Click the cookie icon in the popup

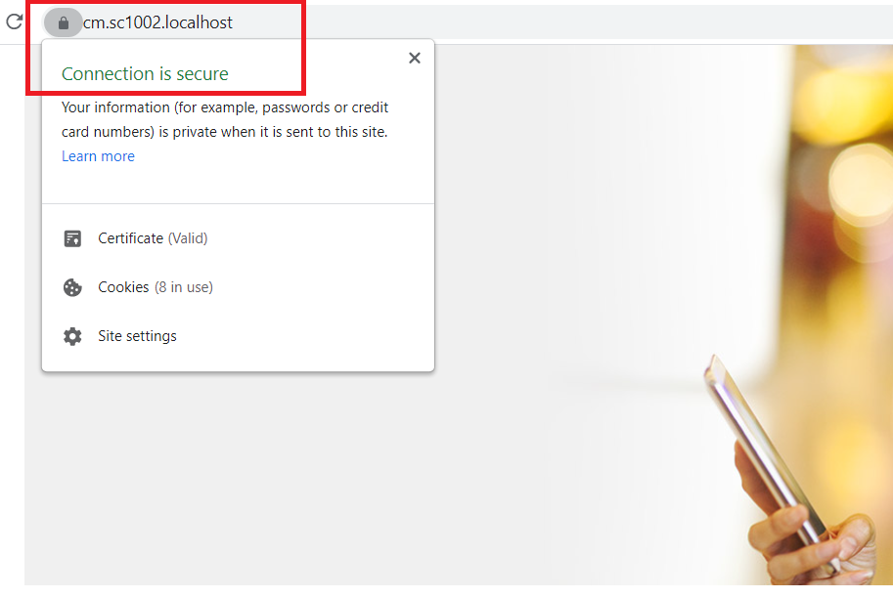(72, 287)
